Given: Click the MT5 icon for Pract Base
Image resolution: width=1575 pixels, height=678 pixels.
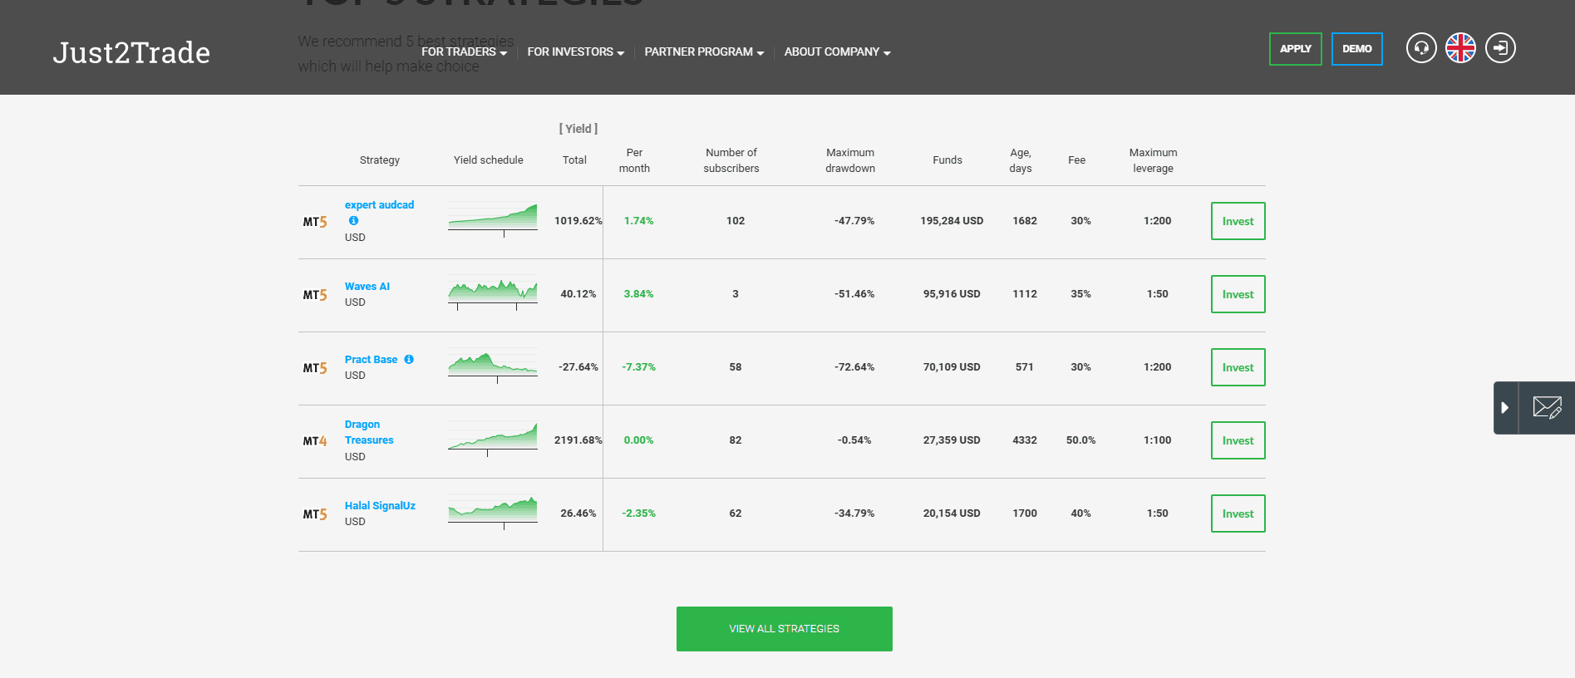Looking at the screenshot, I should (x=315, y=368).
